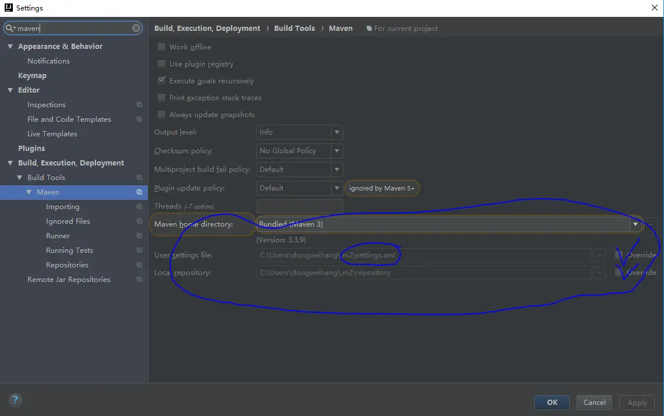The height and width of the screenshot is (416, 664).
Task: Click the User settings file path field
Action: 424,255
